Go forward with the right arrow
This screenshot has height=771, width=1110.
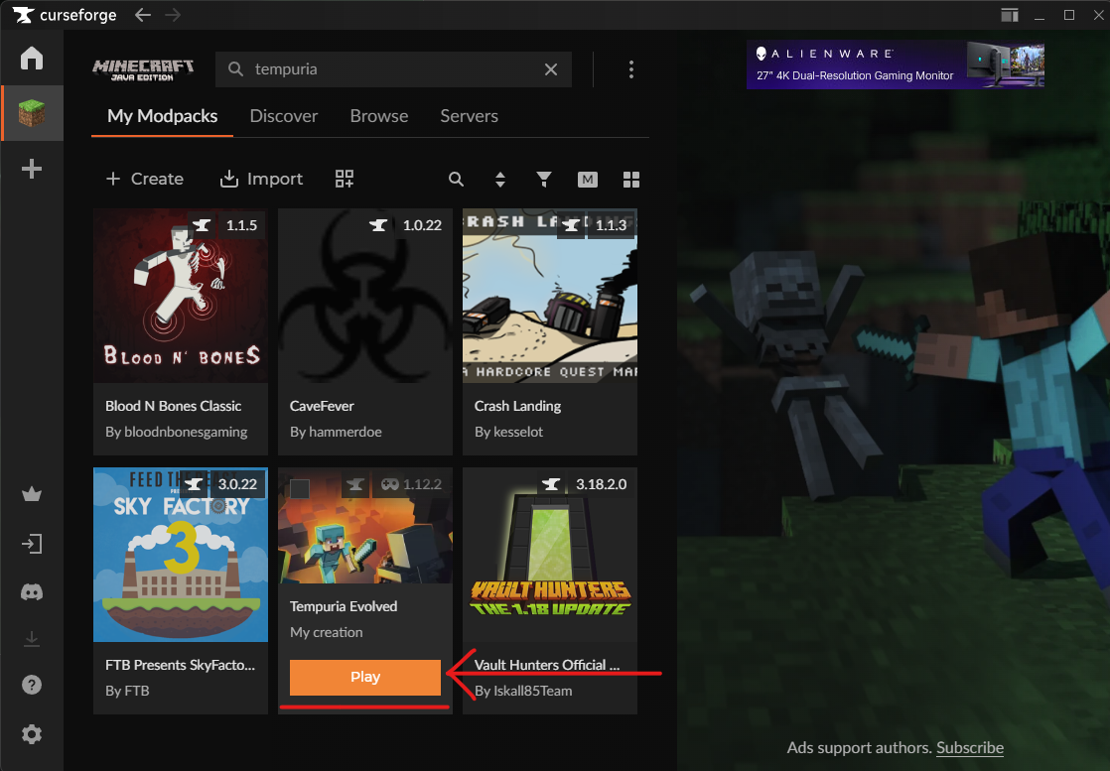tap(173, 15)
